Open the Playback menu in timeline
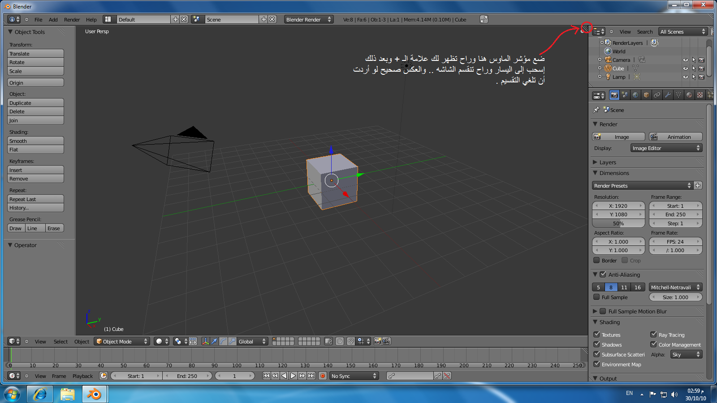This screenshot has height=403, width=717. (83, 376)
